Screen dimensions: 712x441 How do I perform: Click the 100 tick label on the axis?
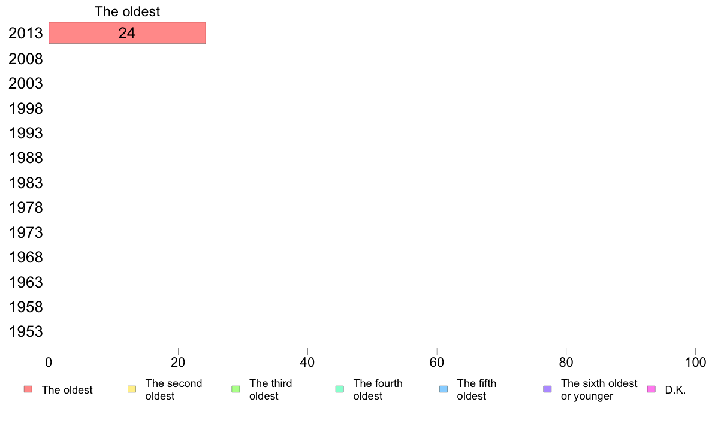[x=695, y=362]
